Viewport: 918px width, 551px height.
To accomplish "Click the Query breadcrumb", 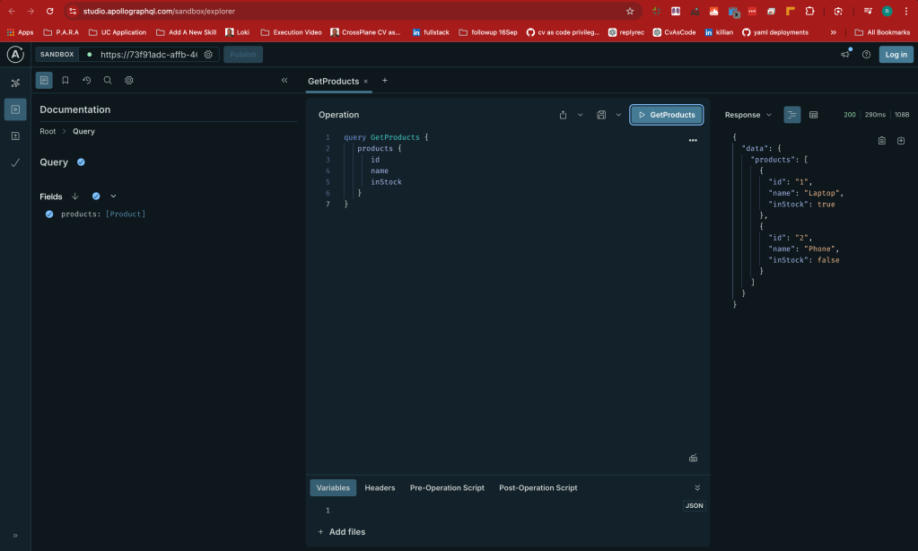I will pos(83,131).
